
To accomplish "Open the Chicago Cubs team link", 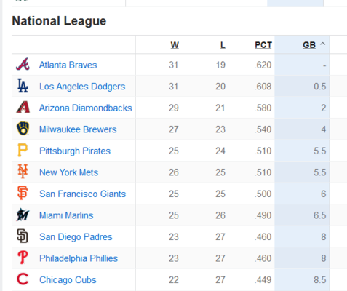I will 68,280.
